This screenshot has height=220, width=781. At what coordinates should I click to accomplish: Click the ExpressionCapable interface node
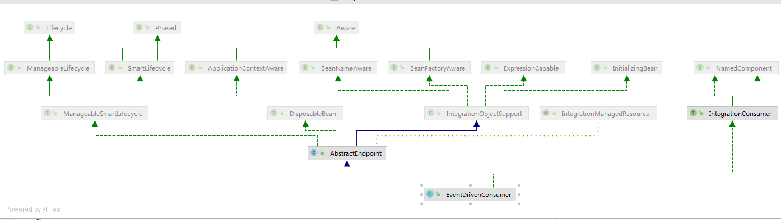523,68
